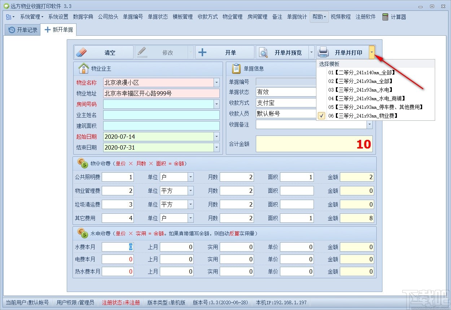Click the 注册软件 menu link
451x310 pixels.
pos(365,17)
